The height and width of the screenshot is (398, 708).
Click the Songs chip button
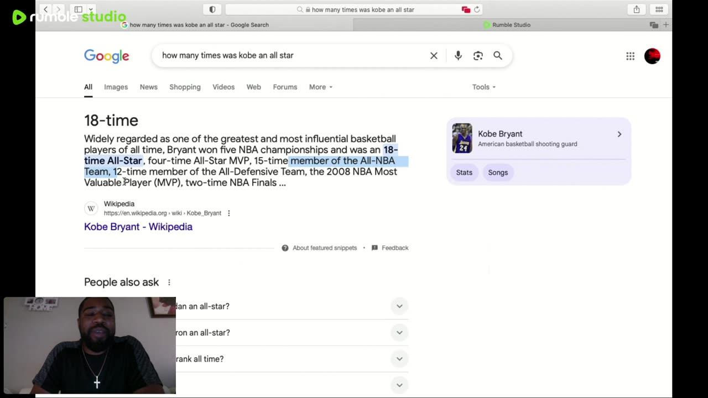pyautogui.click(x=498, y=172)
